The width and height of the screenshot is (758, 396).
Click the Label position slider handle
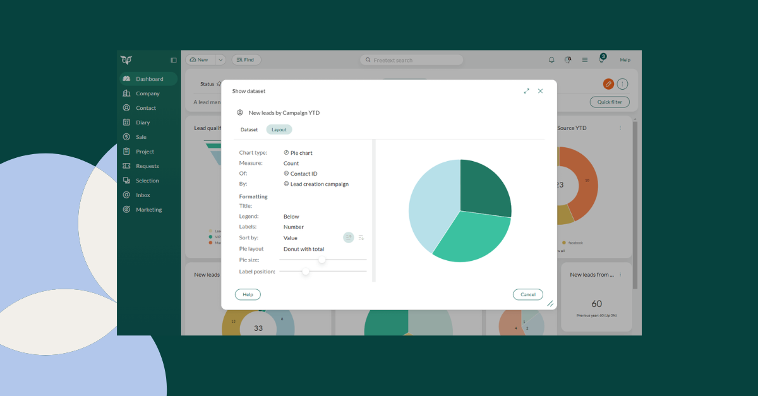(x=306, y=272)
